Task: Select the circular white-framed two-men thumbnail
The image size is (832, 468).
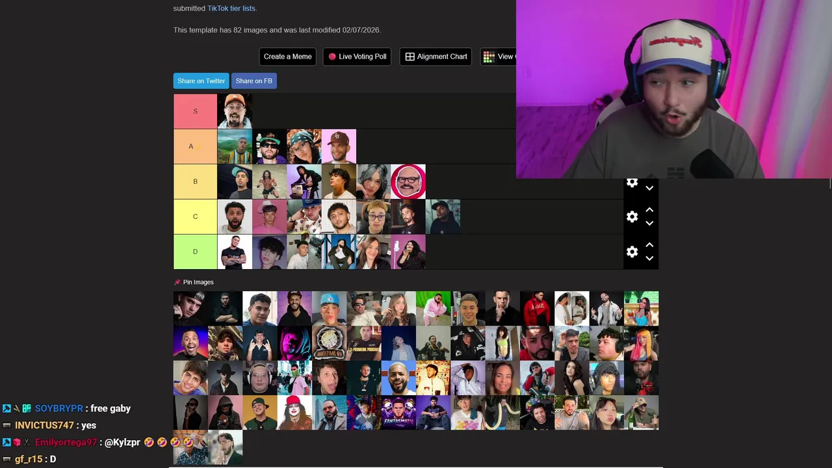Action: (572, 308)
